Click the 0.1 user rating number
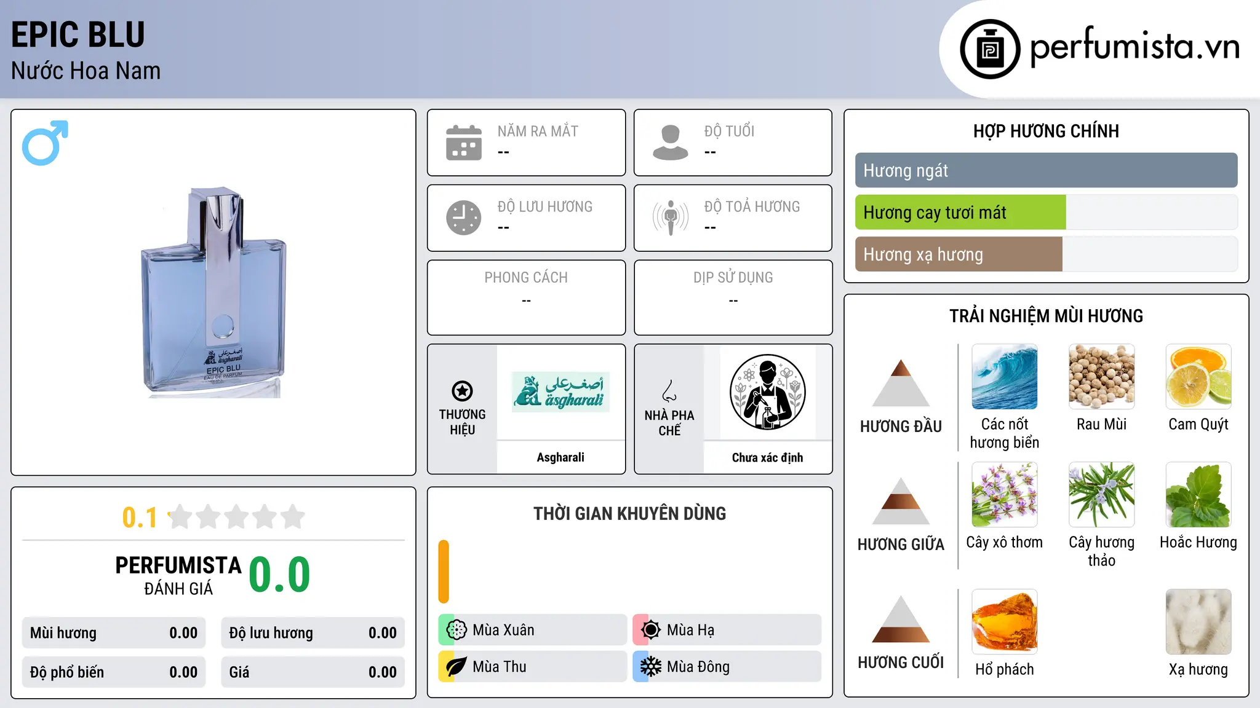The image size is (1260, 708). [140, 517]
